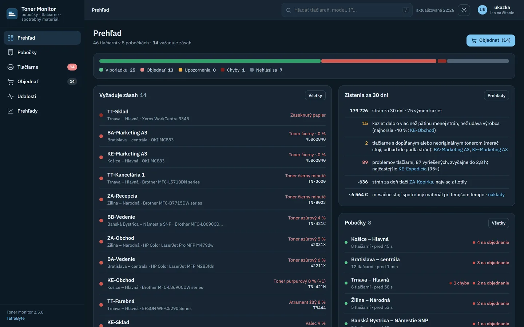This screenshot has height=327, width=524.
Task: Click the Objednať (14) button
Action: (491, 40)
